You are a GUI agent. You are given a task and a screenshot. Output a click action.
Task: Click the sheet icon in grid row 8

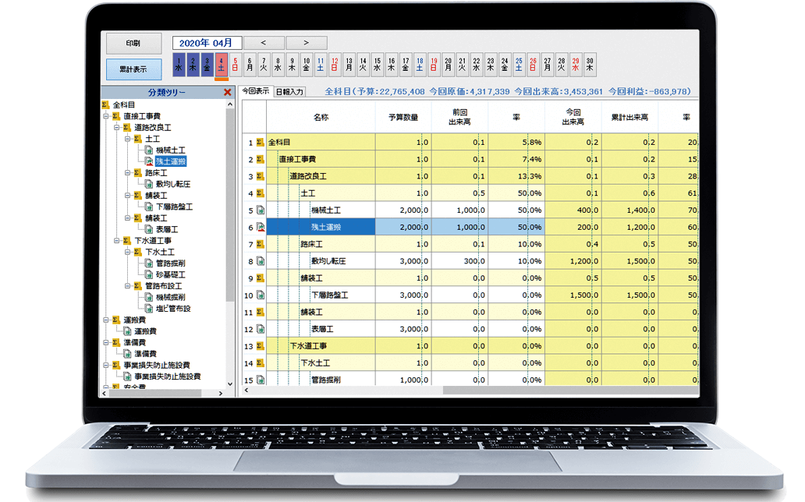click(260, 262)
